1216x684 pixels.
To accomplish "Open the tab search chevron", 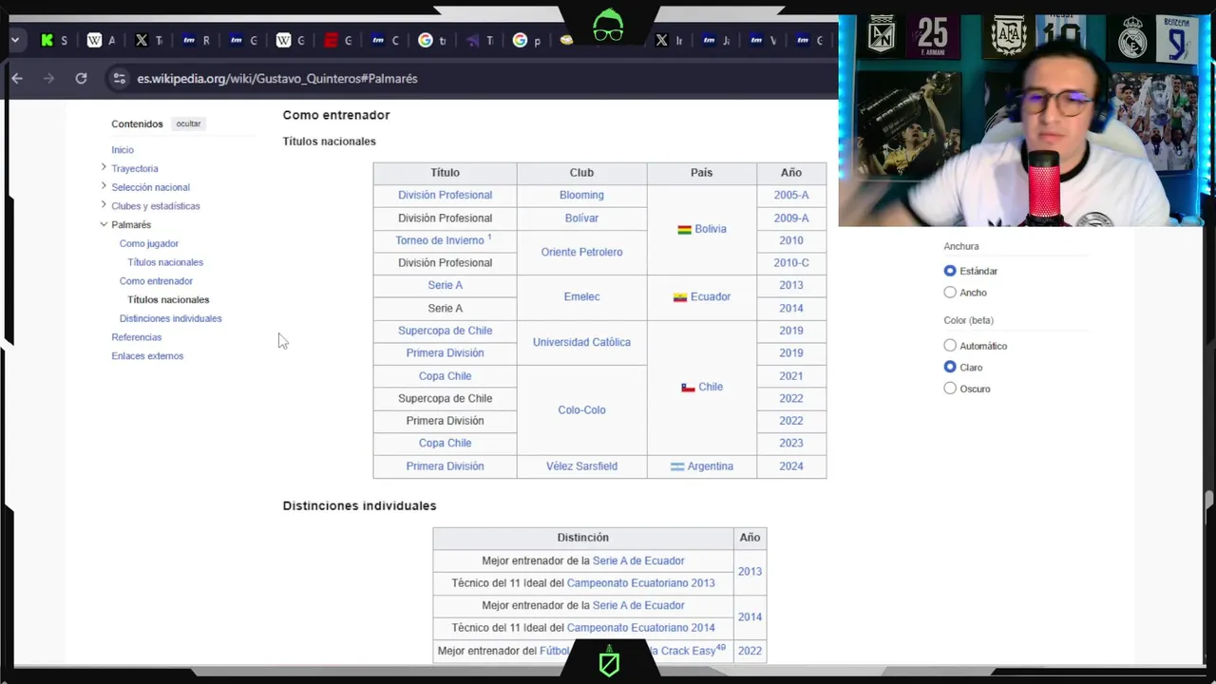I will pyautogui.click(x=15, y=40).
